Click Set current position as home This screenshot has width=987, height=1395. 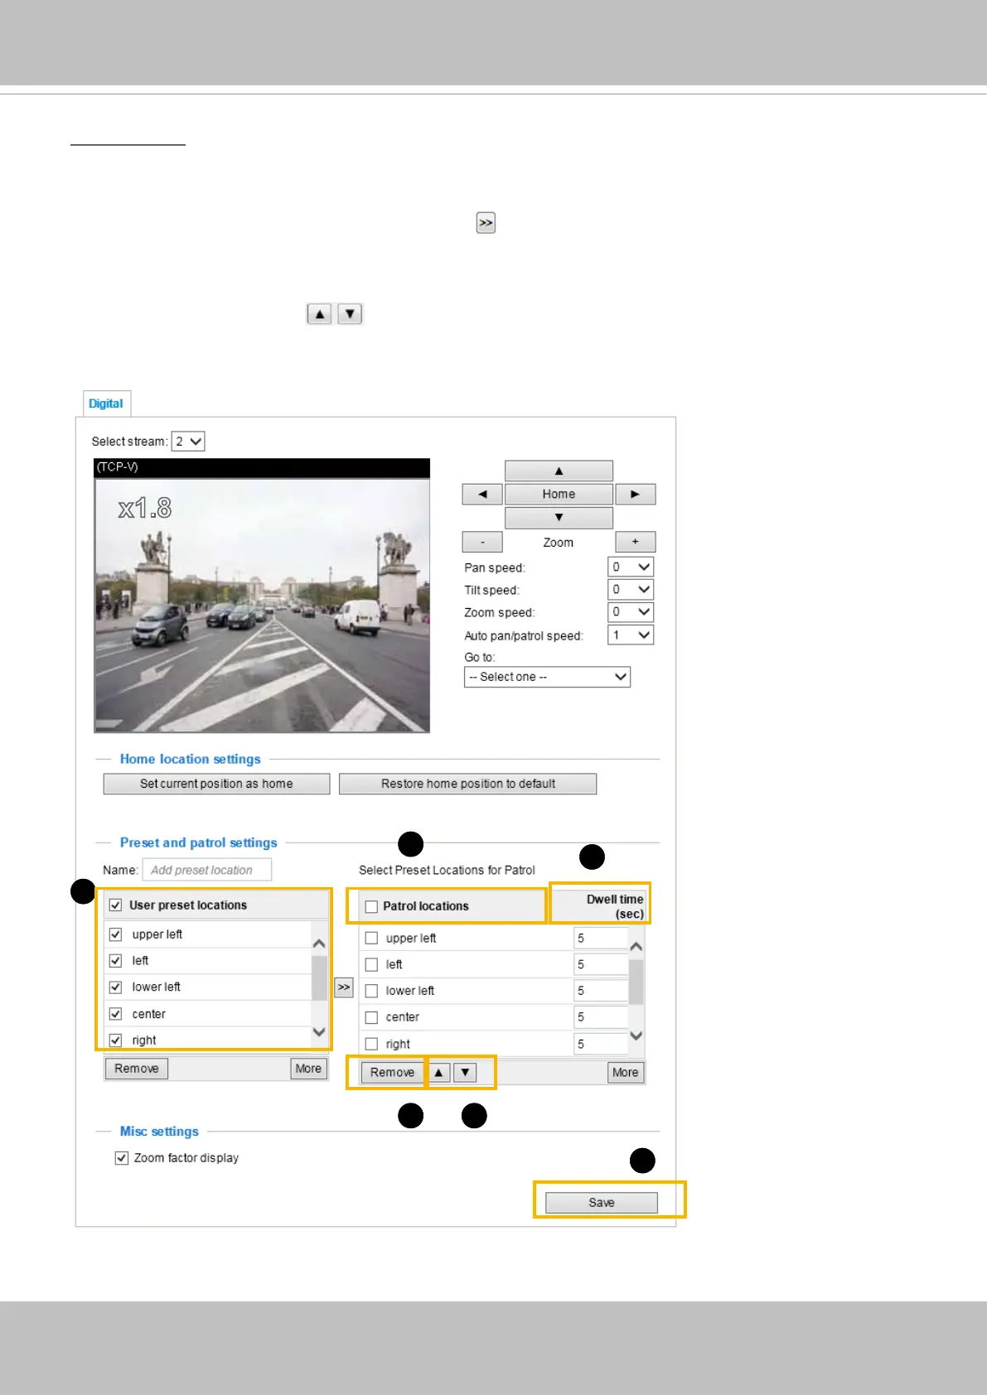coord(216,784)
